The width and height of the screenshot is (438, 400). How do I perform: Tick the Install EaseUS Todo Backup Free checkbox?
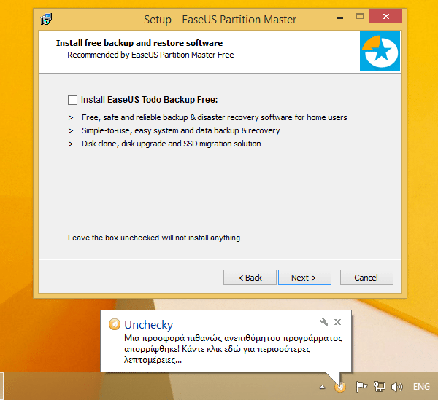click(x=72, y=100)
